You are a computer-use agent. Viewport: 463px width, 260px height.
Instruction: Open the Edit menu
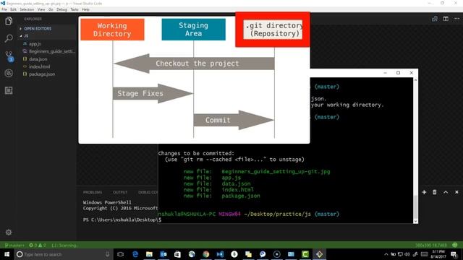pos(13,9)
